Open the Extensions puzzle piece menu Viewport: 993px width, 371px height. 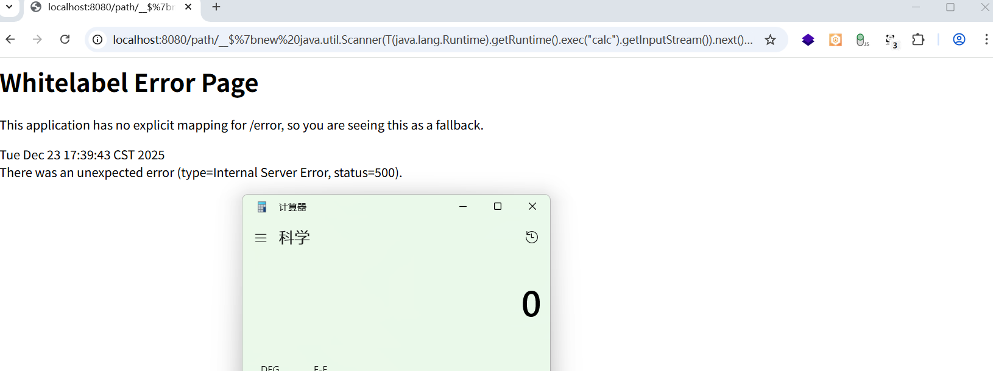tap(918, 40)
